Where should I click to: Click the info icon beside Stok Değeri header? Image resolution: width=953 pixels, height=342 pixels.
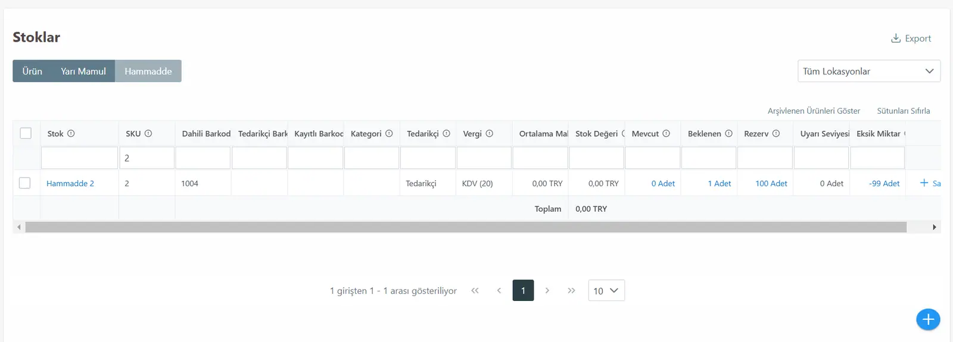[x=624, y=133]
